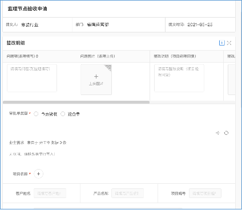The height and width of the screenshot is (210, 242).
Task: Focus the 项目编号 input field
Action: [205, 193]
